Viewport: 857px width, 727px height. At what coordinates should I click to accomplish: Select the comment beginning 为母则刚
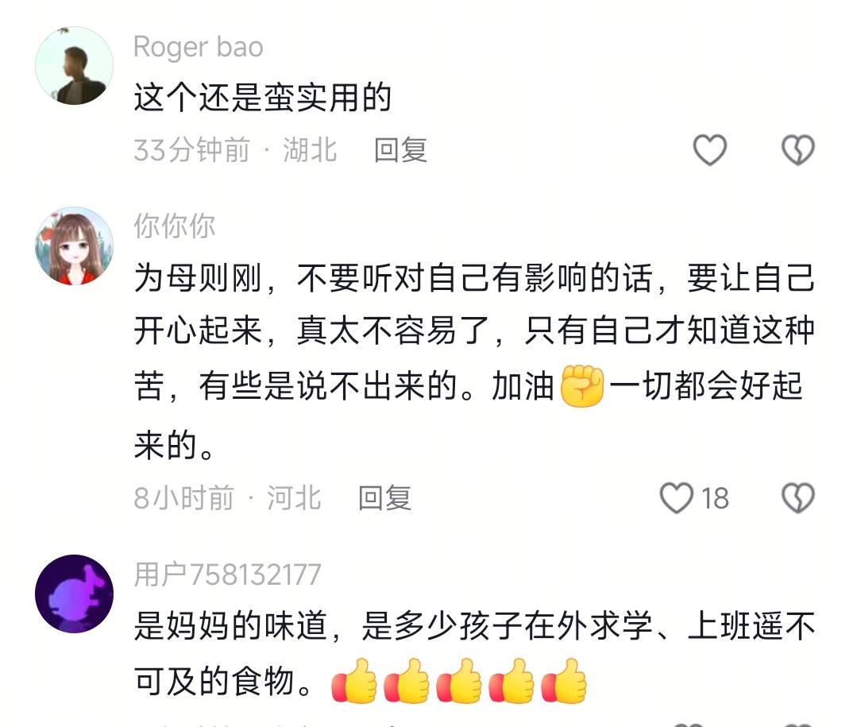474,361
